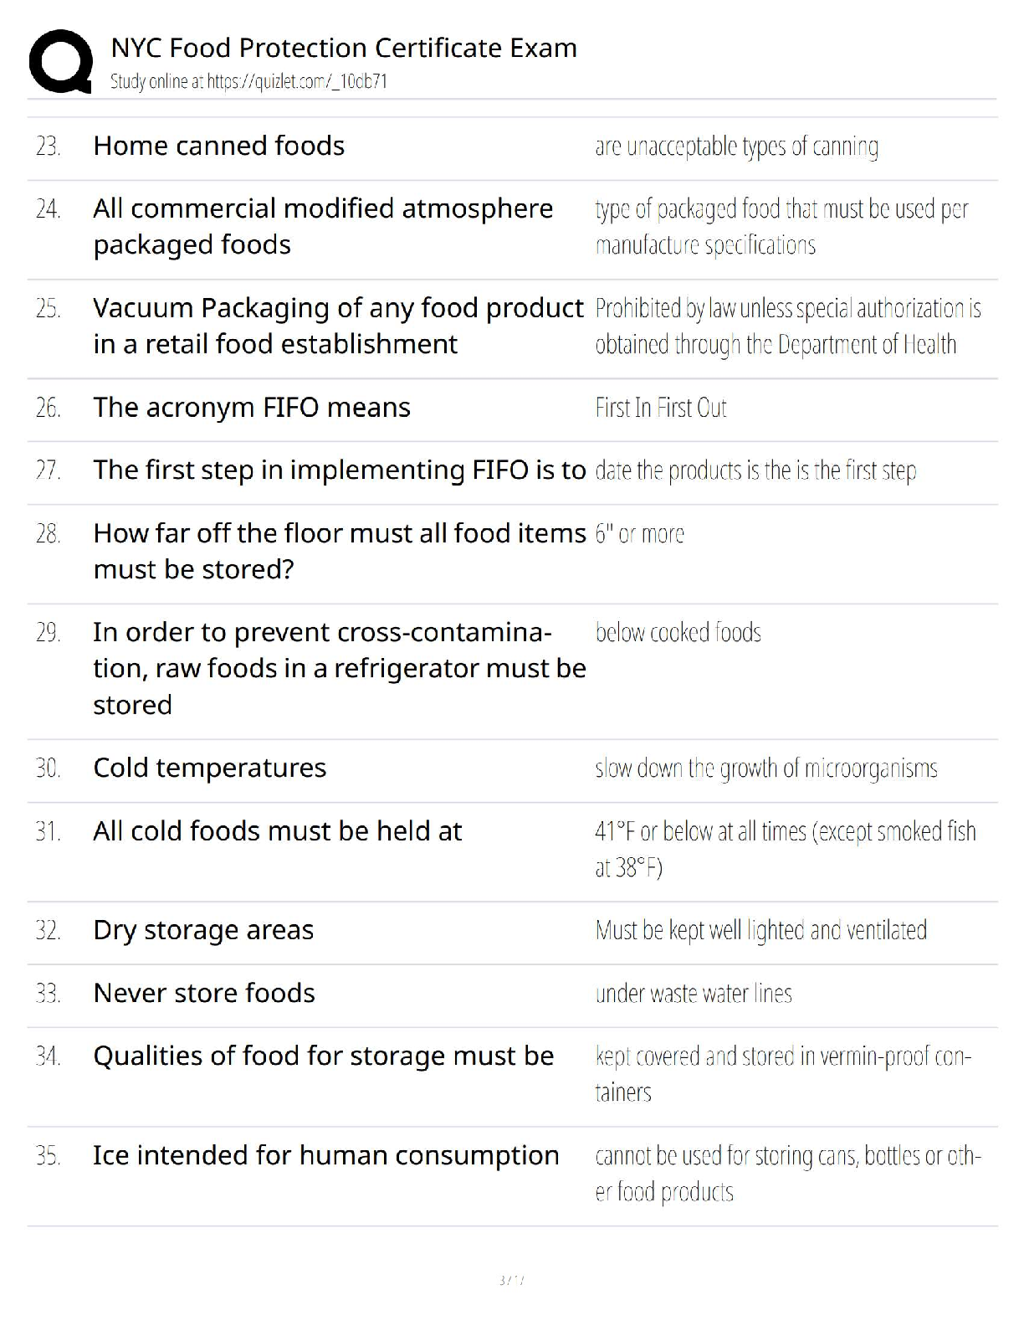
Task: Select the NYC Food Protection Certificate Exam title
Action: tap(344, 48)
